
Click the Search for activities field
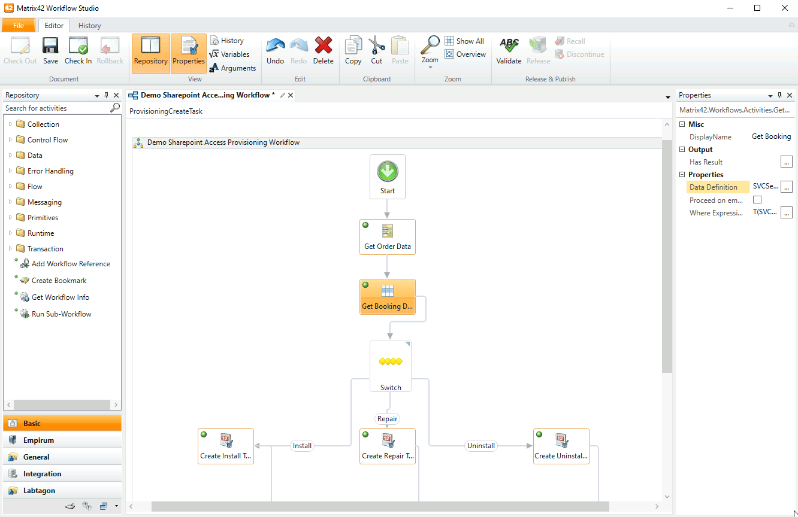tap(56, 108)
